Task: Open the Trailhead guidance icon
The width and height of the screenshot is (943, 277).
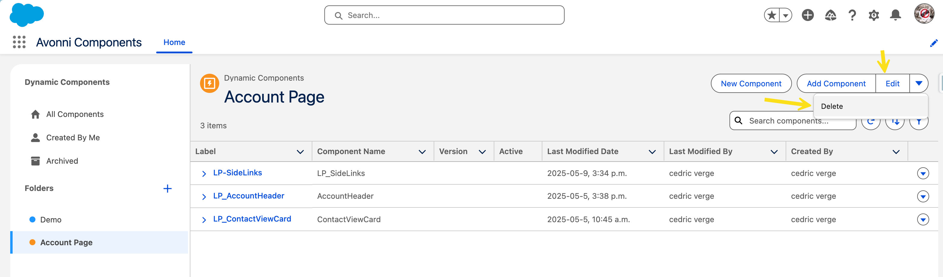Action: click(x=830, y=15)
